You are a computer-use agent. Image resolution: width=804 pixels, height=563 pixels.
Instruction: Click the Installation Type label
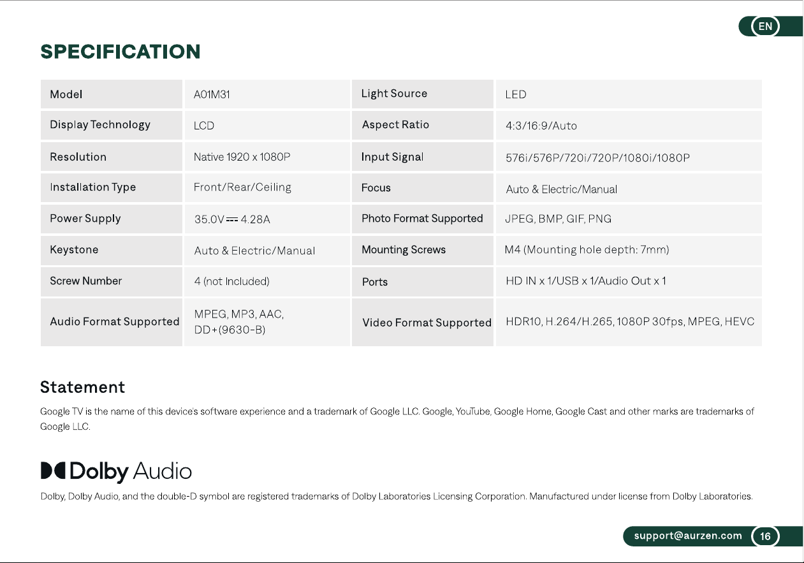coord(93,187)
